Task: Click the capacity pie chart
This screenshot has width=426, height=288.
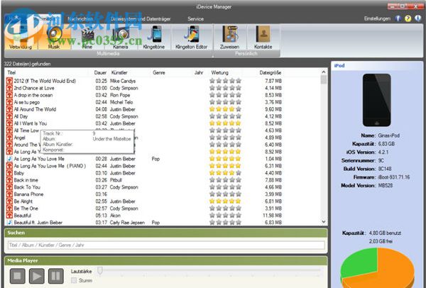Action: [x=378, y=267]
